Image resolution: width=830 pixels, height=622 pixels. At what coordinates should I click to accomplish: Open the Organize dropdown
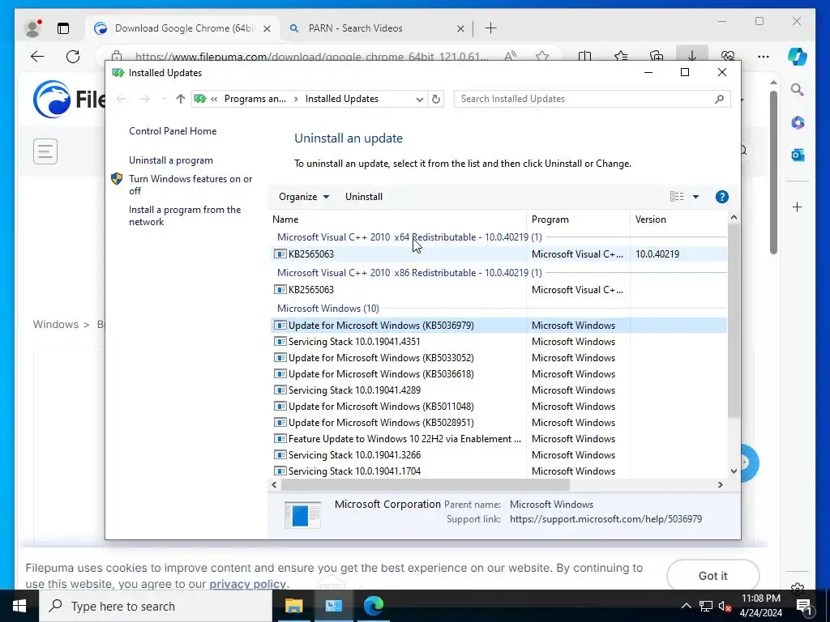304,197
